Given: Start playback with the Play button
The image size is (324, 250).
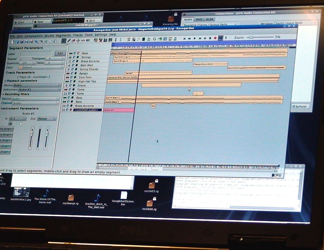Looking at the screenshot, I should pyautogui.click(x=195, y=38).
